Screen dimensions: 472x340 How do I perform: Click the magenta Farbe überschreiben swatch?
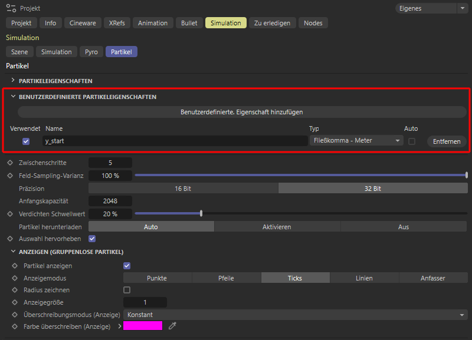[x=142, y=326]
